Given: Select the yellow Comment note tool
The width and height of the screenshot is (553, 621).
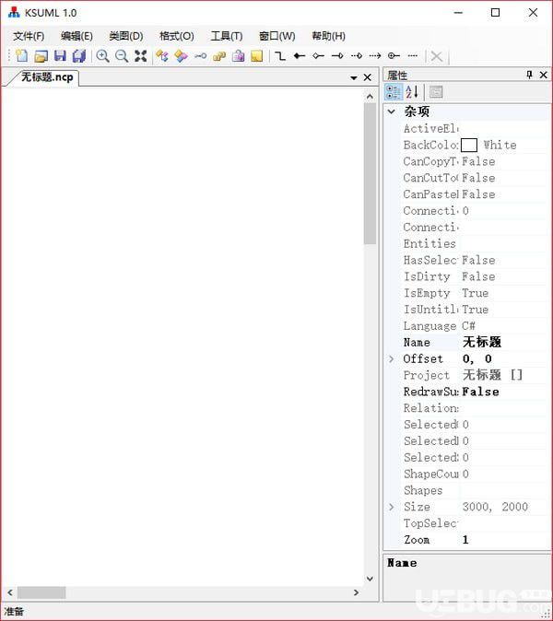Looking at the screenshot, I should [257, 56].
